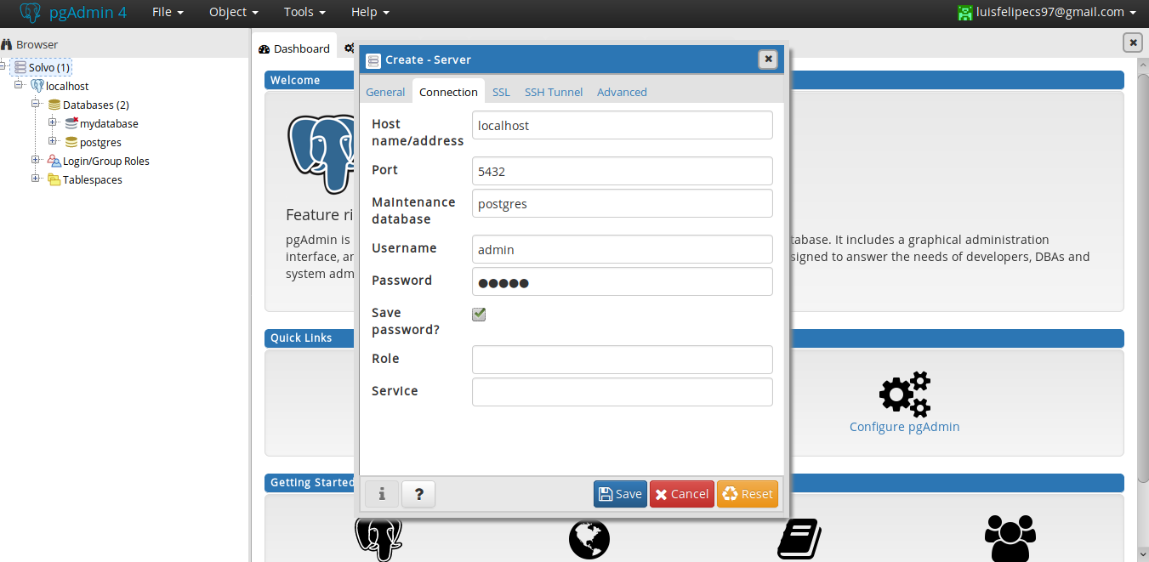
Task: Click the Host name/address field
Action: pos(623,125)
